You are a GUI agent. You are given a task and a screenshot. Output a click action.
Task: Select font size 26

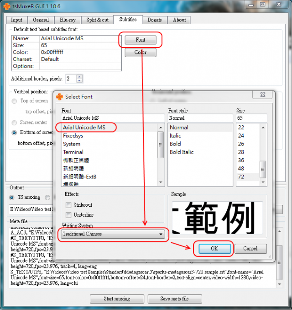point(248,144)
